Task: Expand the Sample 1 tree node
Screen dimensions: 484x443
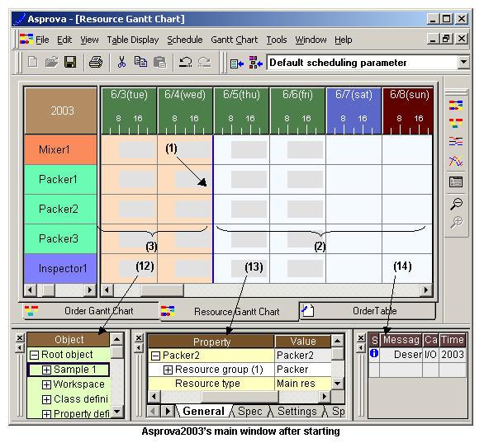Action: click(x=46, y=370)
